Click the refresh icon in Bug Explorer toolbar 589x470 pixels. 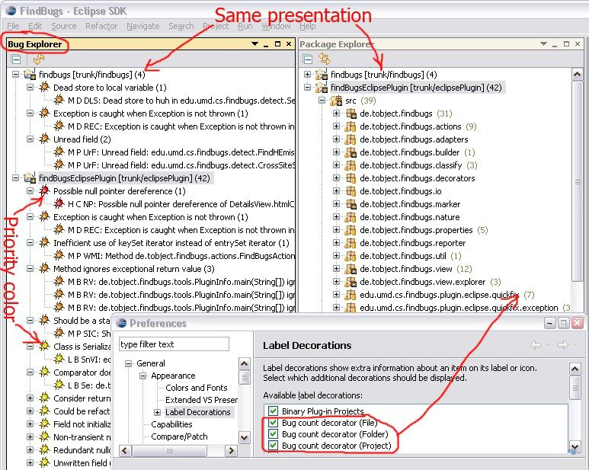pyautogui.click(x=38, y=59)
